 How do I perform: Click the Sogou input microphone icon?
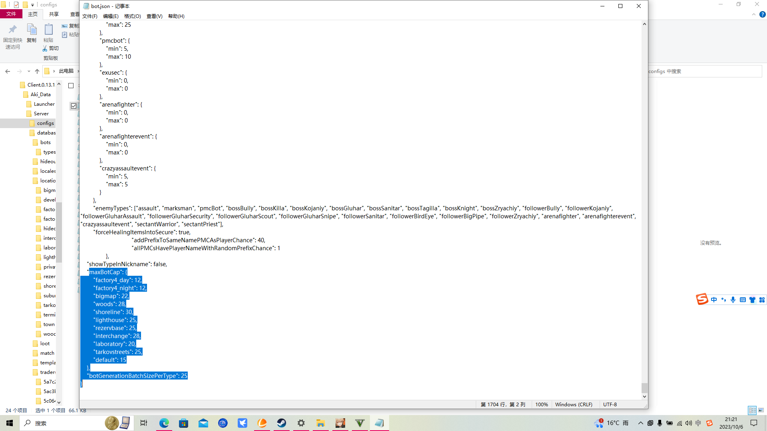733,300
